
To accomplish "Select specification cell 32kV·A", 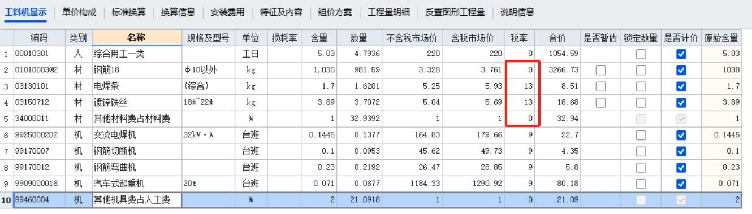I will point(209,135).
